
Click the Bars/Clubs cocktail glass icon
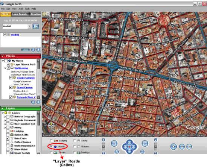12,138
